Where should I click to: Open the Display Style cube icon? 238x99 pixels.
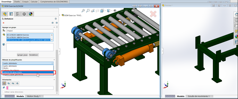108,10
